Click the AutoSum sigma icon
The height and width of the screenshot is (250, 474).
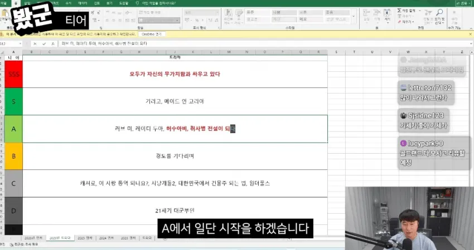tap(400, 11)
